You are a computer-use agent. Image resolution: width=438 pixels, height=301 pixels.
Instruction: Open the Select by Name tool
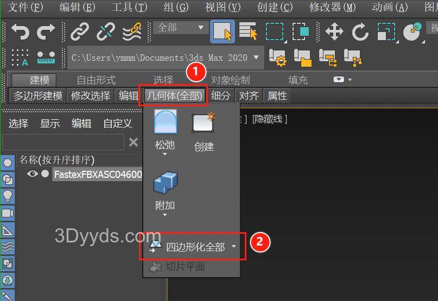point(248,31)
